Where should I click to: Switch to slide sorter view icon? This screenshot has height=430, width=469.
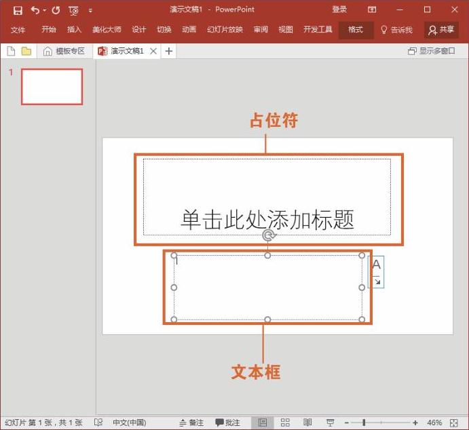[285, 423]
